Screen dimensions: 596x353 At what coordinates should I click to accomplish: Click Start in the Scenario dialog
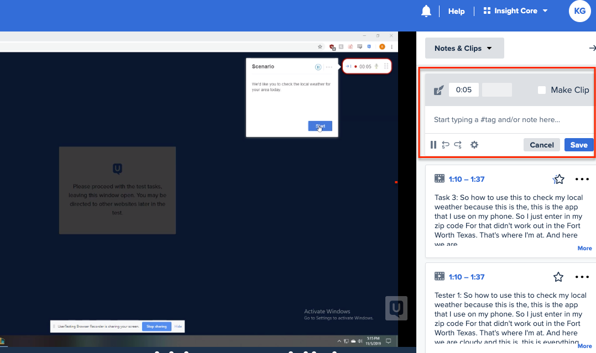pos(321,127)
